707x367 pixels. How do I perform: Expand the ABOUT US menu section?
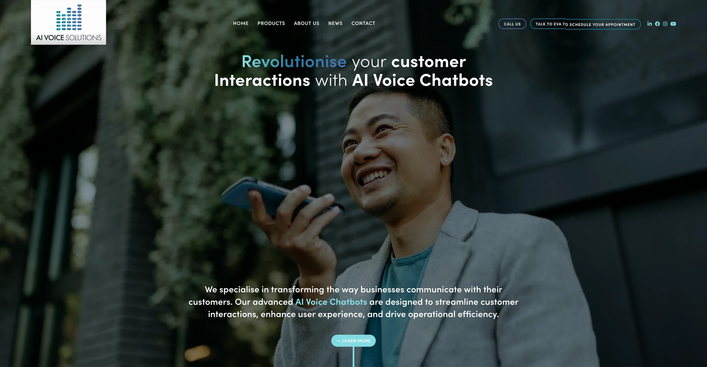tap(306, 23)
